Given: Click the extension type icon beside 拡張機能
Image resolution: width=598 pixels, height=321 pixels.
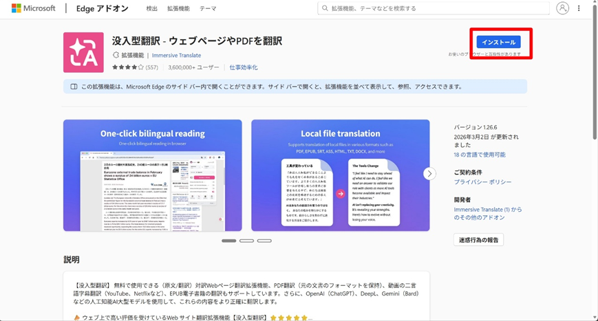Looking at the screenshot, I should coord(116,55).
